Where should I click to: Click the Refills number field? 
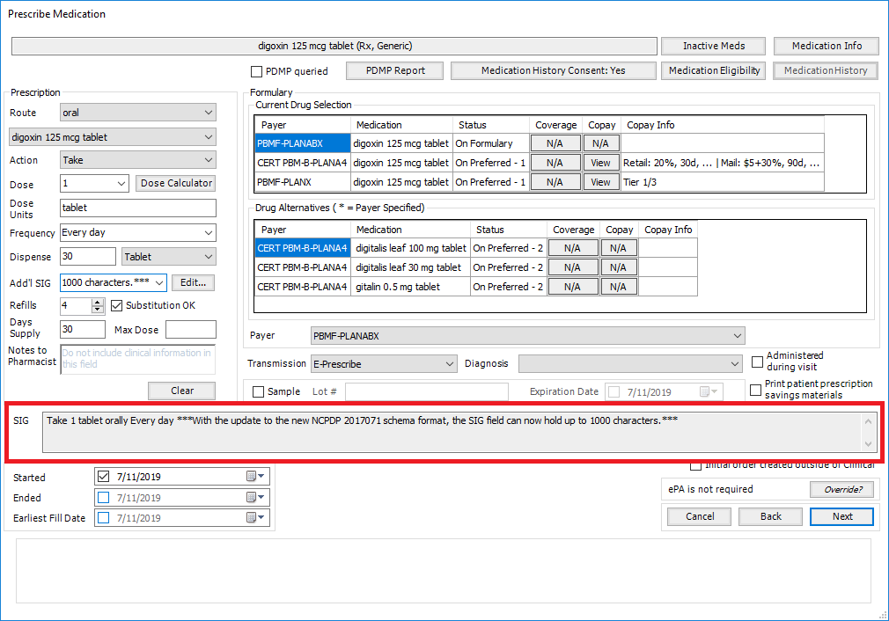(x=76, y=305)
